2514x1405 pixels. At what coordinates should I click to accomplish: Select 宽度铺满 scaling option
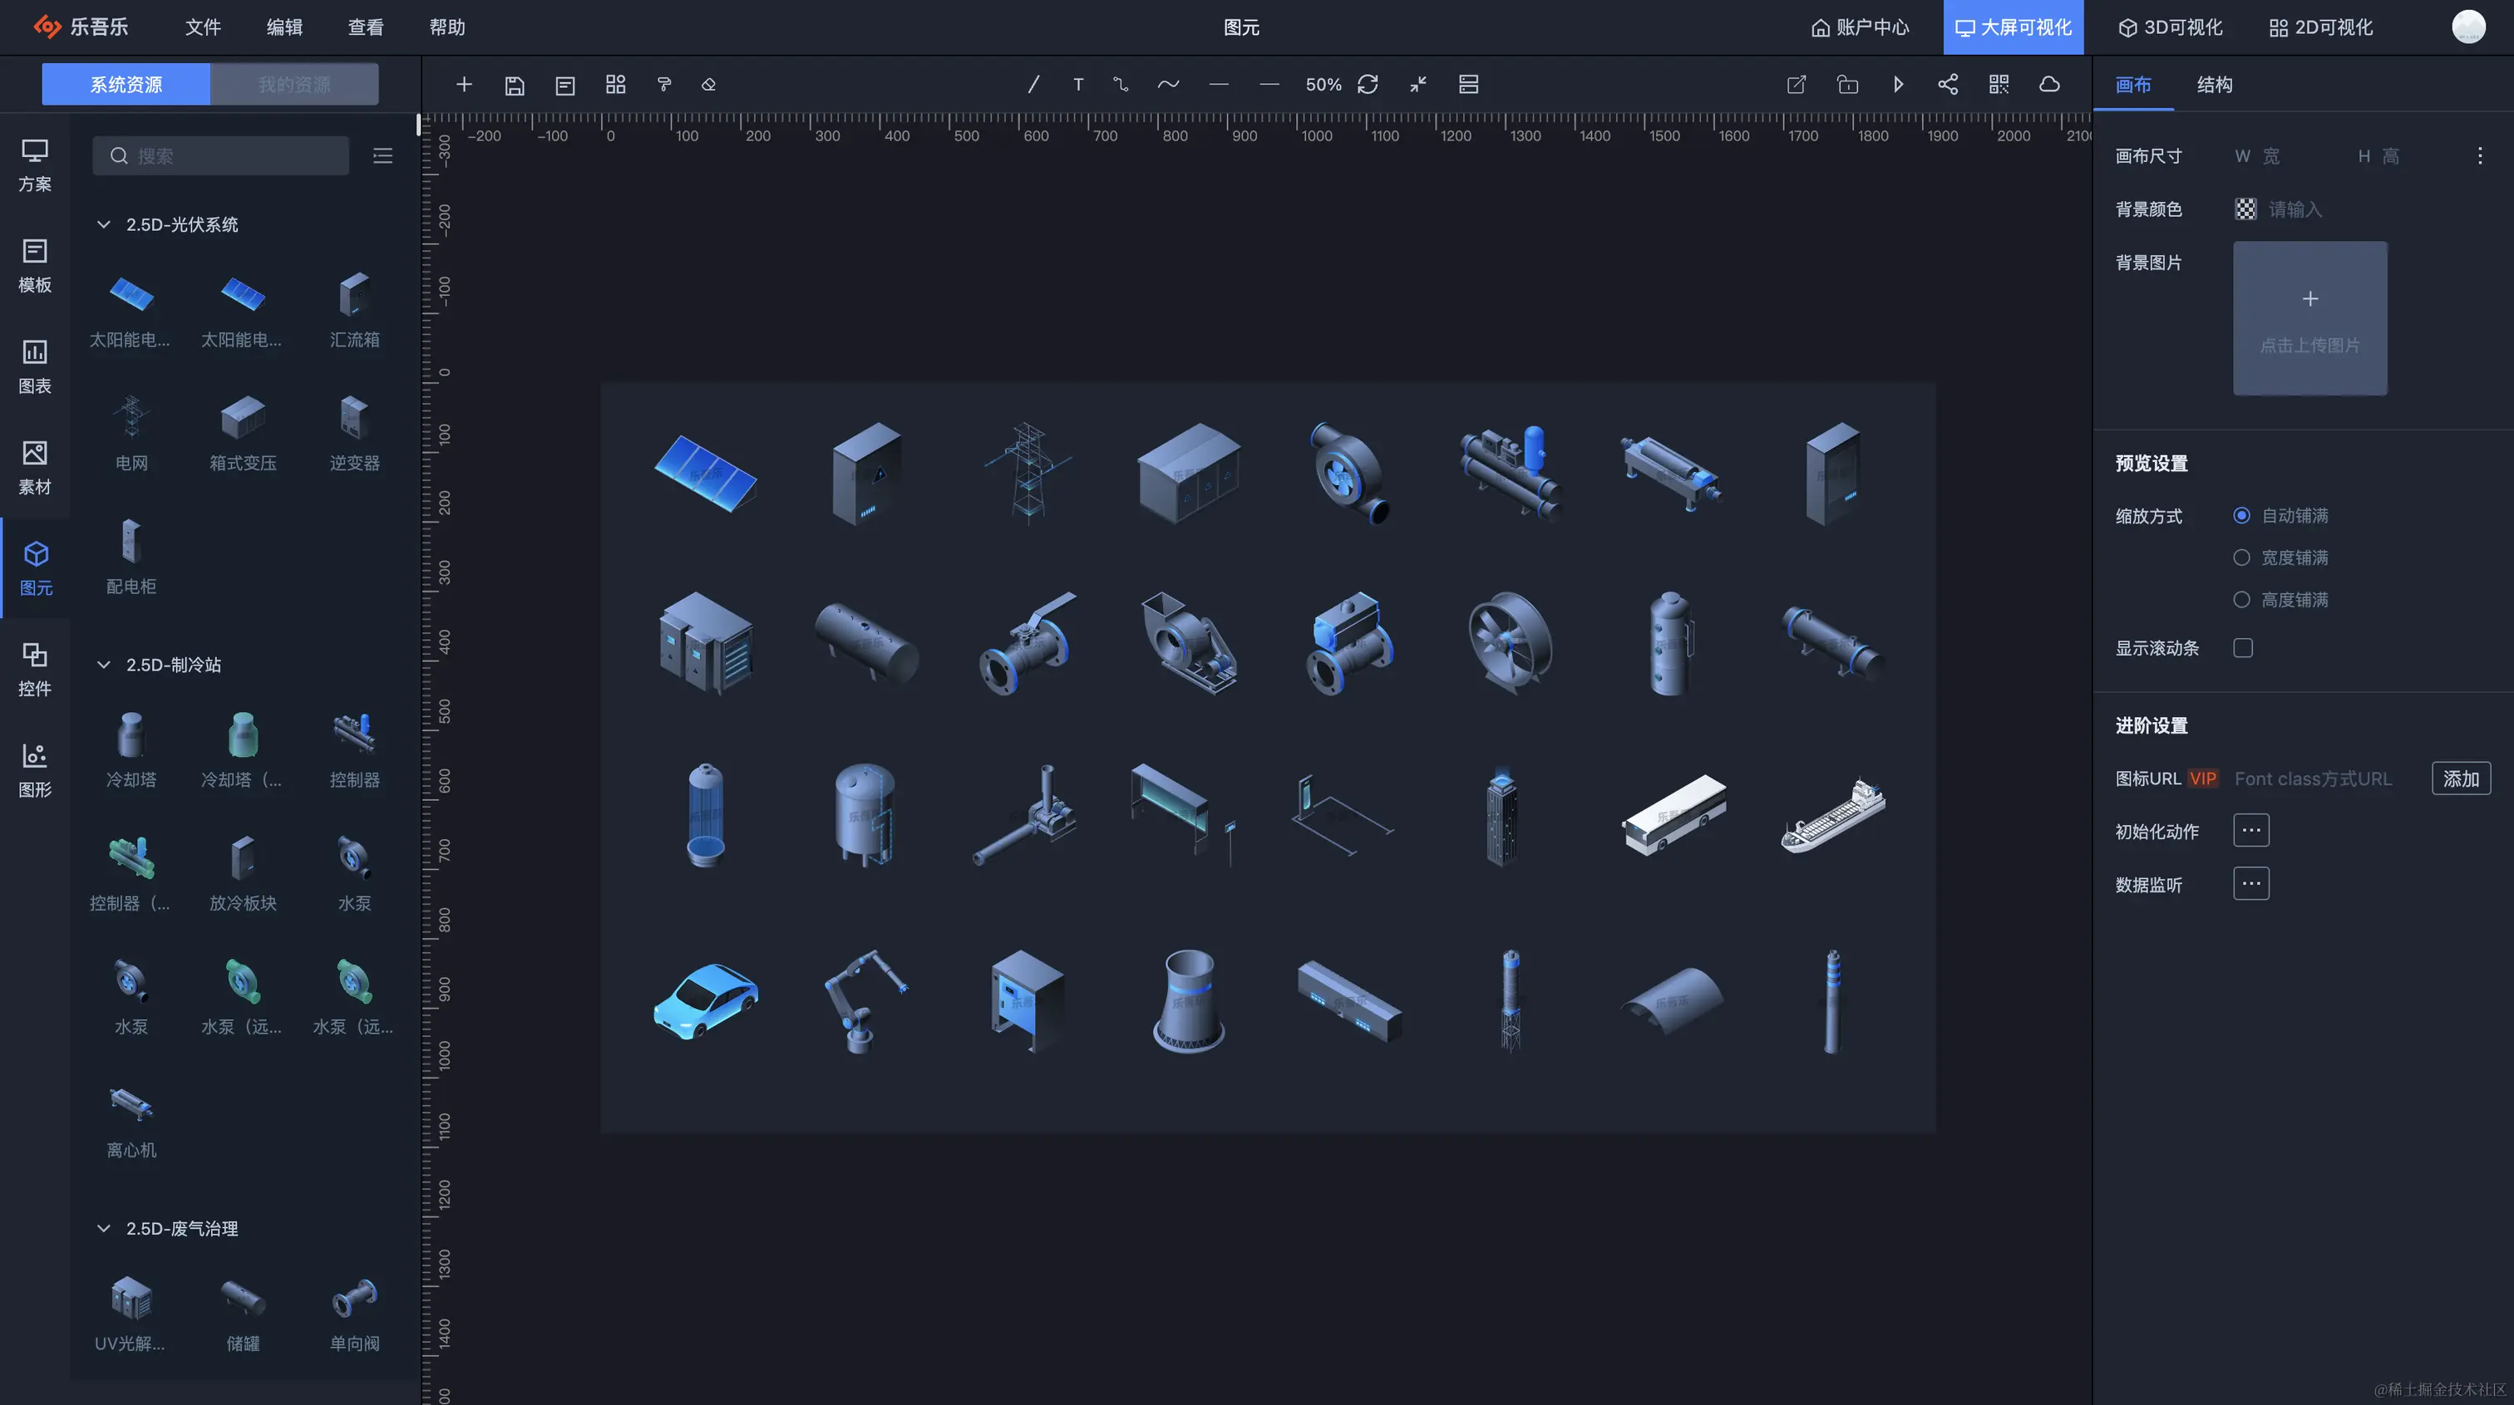tap(2241, 558)
